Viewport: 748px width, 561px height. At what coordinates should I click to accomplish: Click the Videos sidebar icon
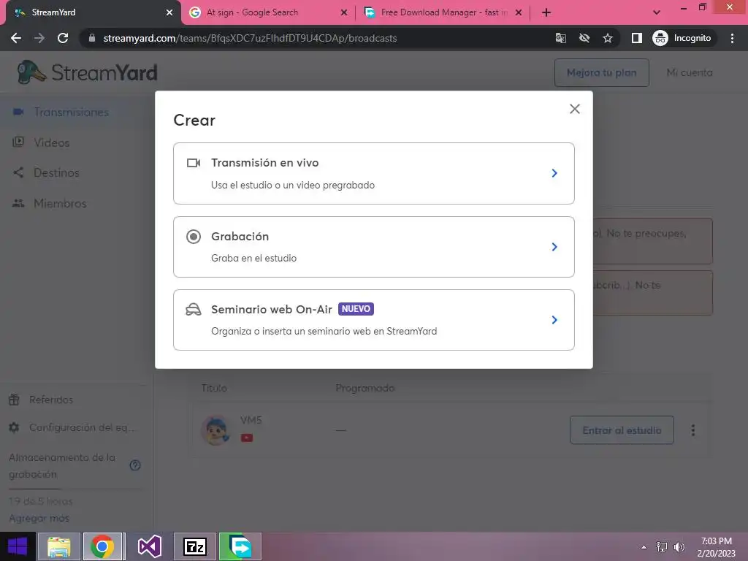tap(18, 142)
